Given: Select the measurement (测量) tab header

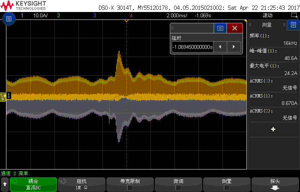Looking at the screenshot, I should point(267,25).
